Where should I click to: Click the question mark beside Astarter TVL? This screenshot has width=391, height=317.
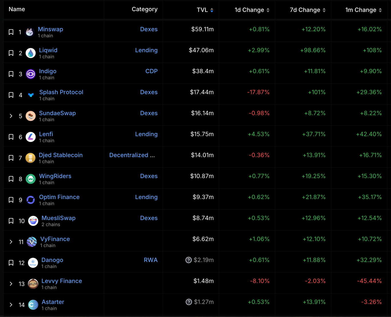(189, 302)
